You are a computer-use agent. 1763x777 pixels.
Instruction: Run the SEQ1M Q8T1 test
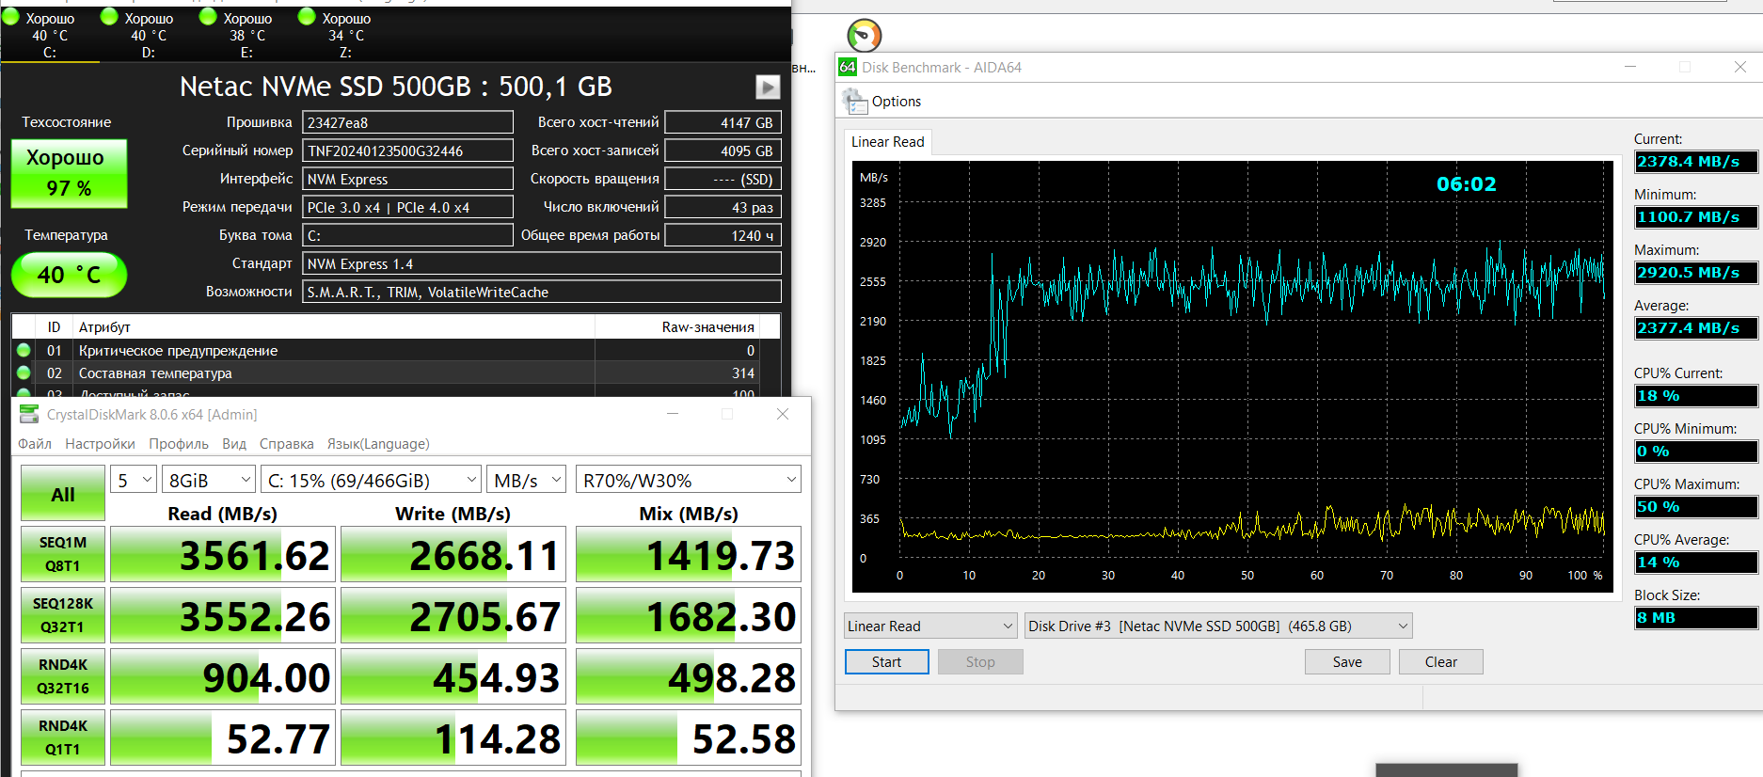coord(63,554)
